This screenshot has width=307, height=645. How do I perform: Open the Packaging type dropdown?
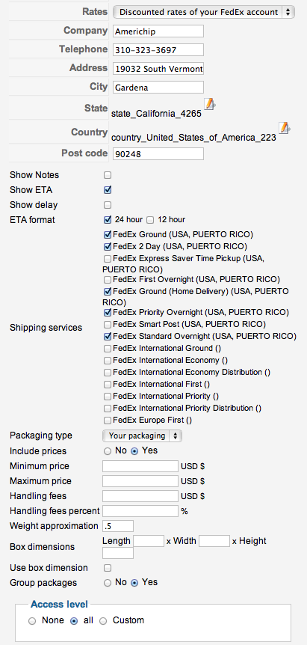(142, 435)
